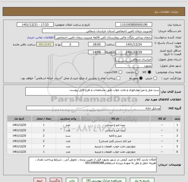Click need date 1401/12/25 in row 6

click(x=19, y=152)
